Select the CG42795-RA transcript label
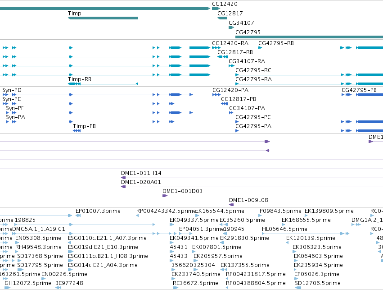This screenshot has height=290, width=383. (253, 79)
